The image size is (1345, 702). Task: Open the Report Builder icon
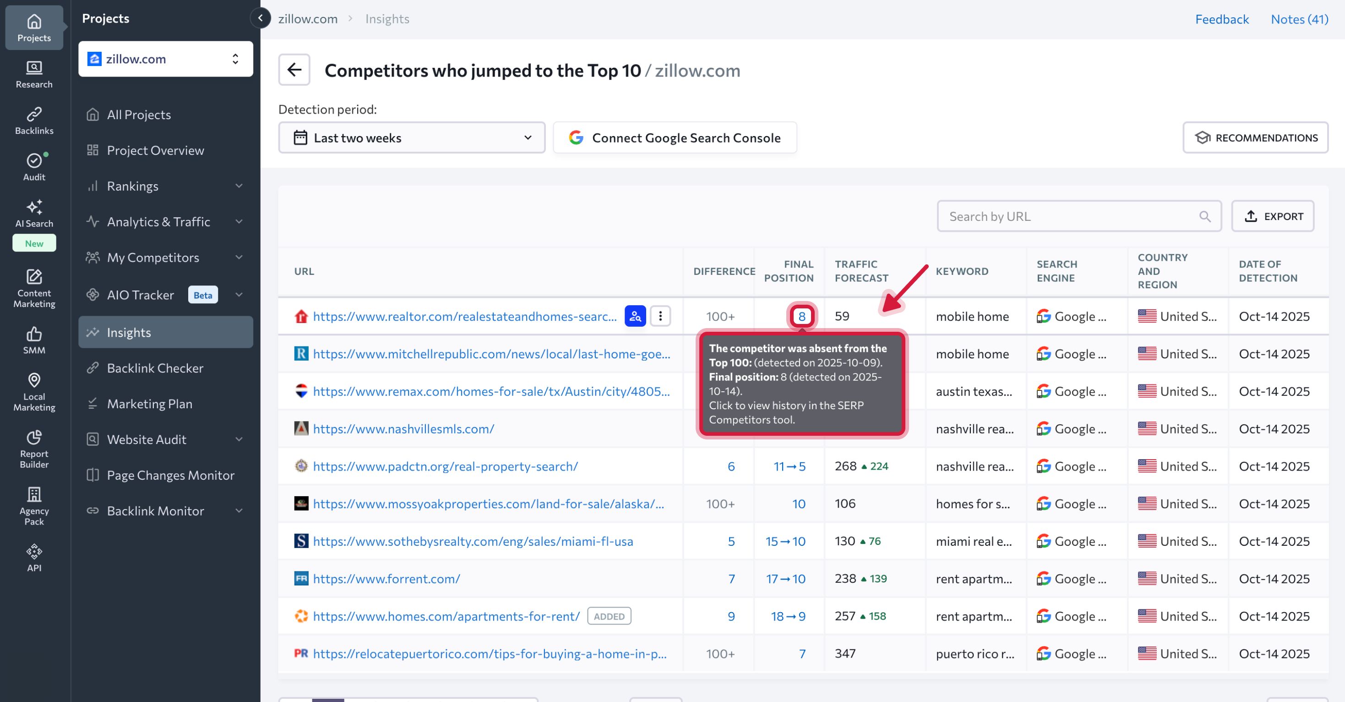[34, 448]
